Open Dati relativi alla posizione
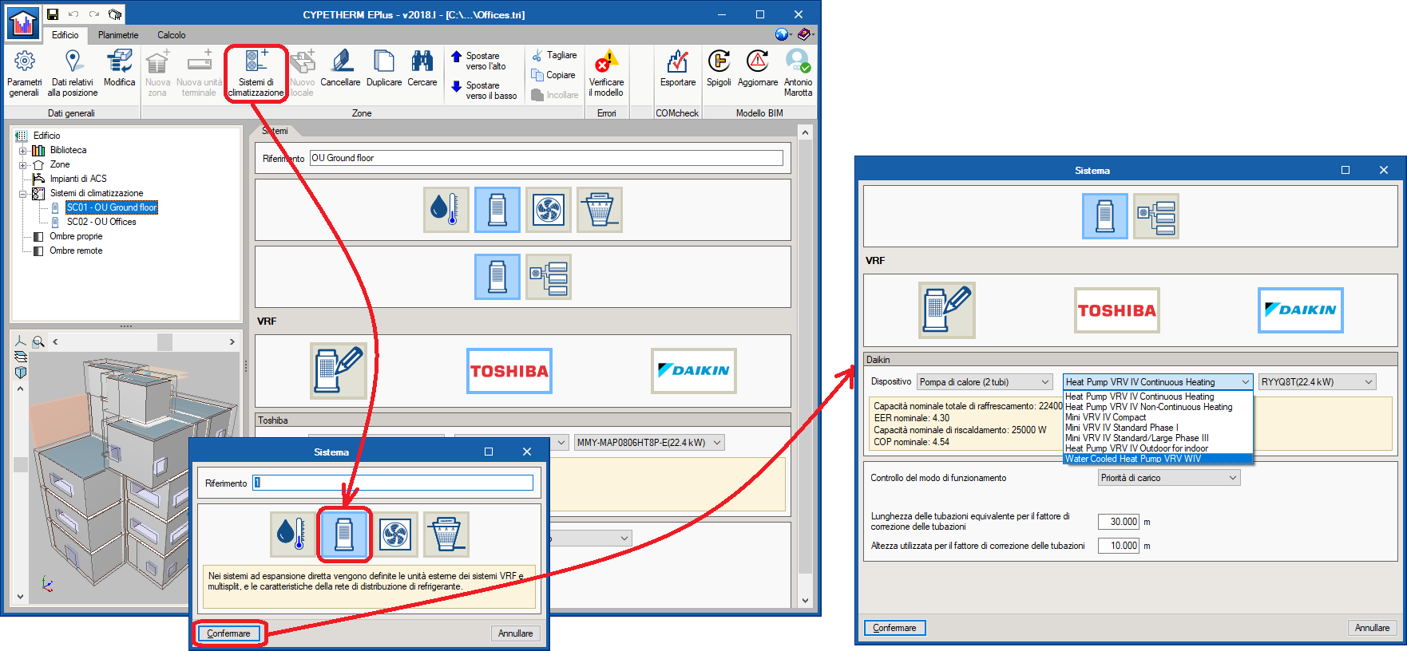The height and width of the screenshot is (651, 1407). click(73, 73)
